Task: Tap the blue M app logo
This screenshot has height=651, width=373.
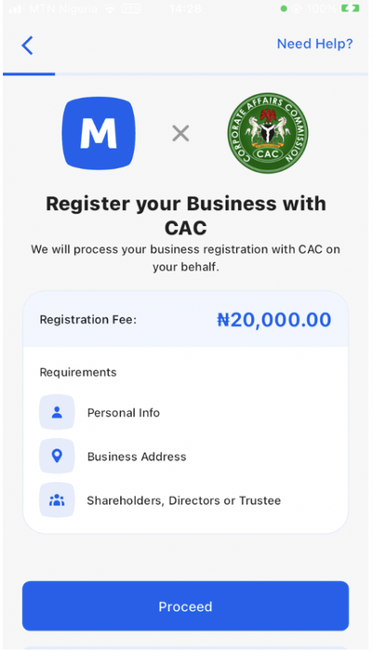Action: [99, 133]
